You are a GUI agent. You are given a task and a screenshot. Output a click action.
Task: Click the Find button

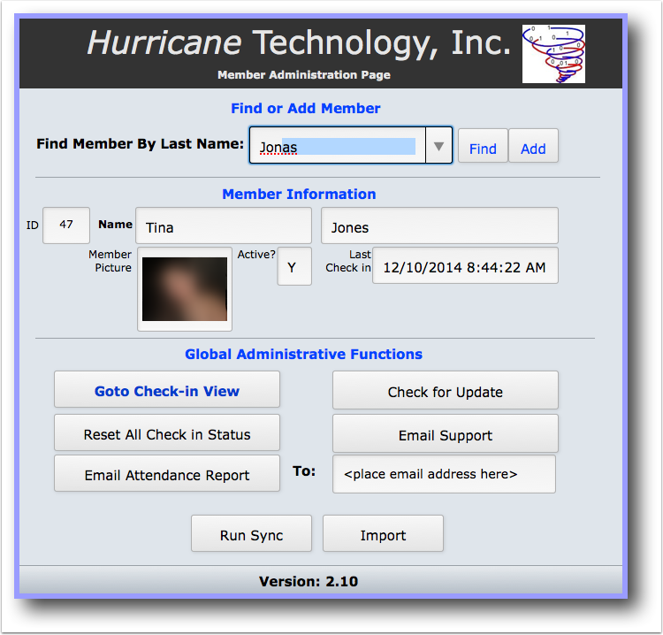click(x=483, y=146)
